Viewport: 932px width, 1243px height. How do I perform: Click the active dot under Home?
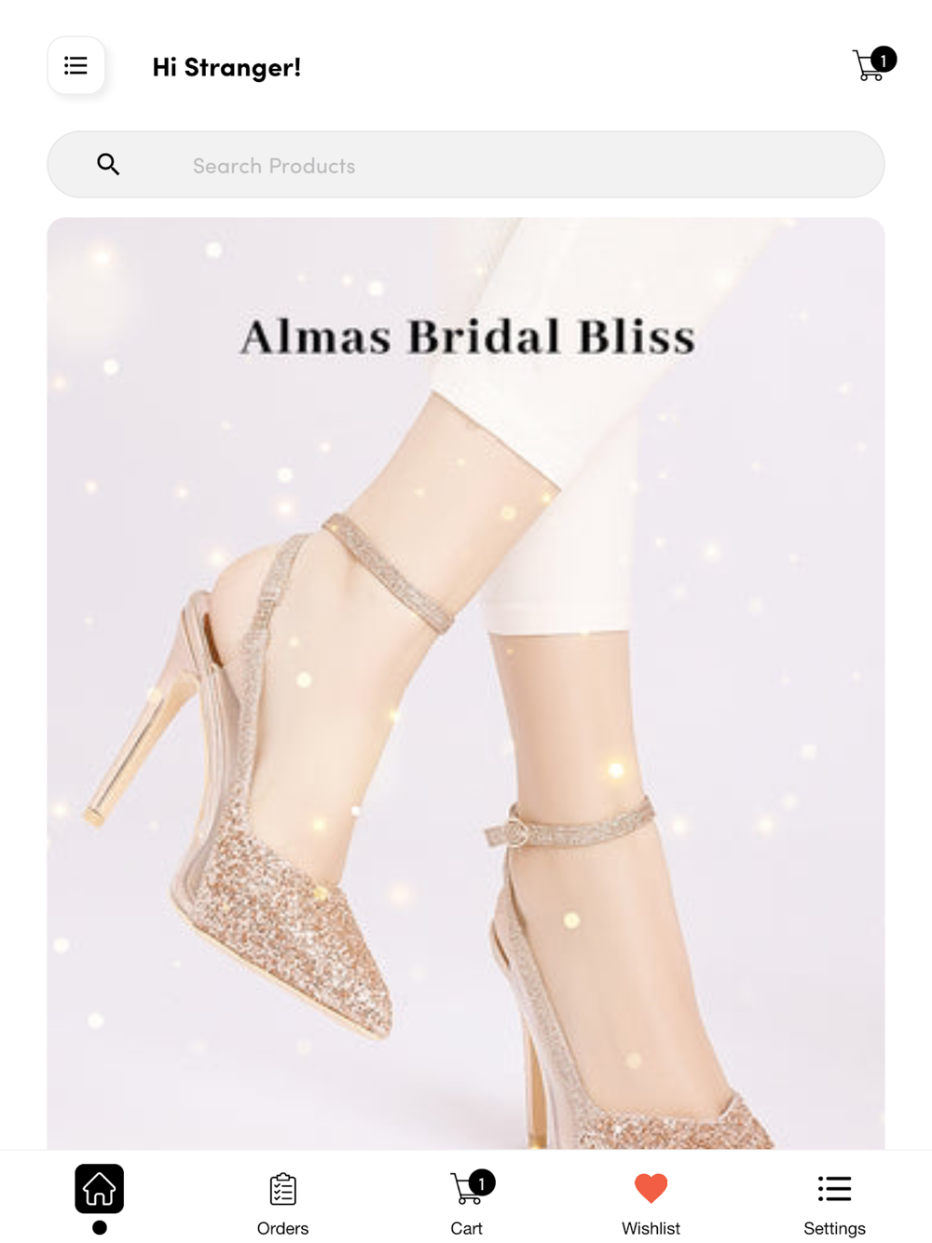point(100,1227)
